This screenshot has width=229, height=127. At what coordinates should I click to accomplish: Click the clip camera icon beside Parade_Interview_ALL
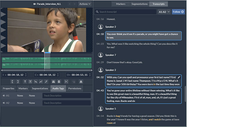[x=35, y=4]
